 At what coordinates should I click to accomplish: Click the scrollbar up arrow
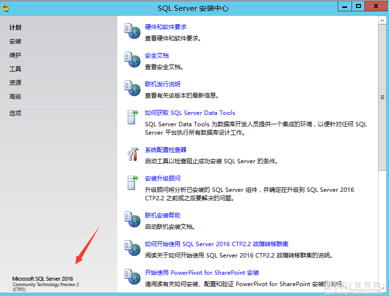382,21
